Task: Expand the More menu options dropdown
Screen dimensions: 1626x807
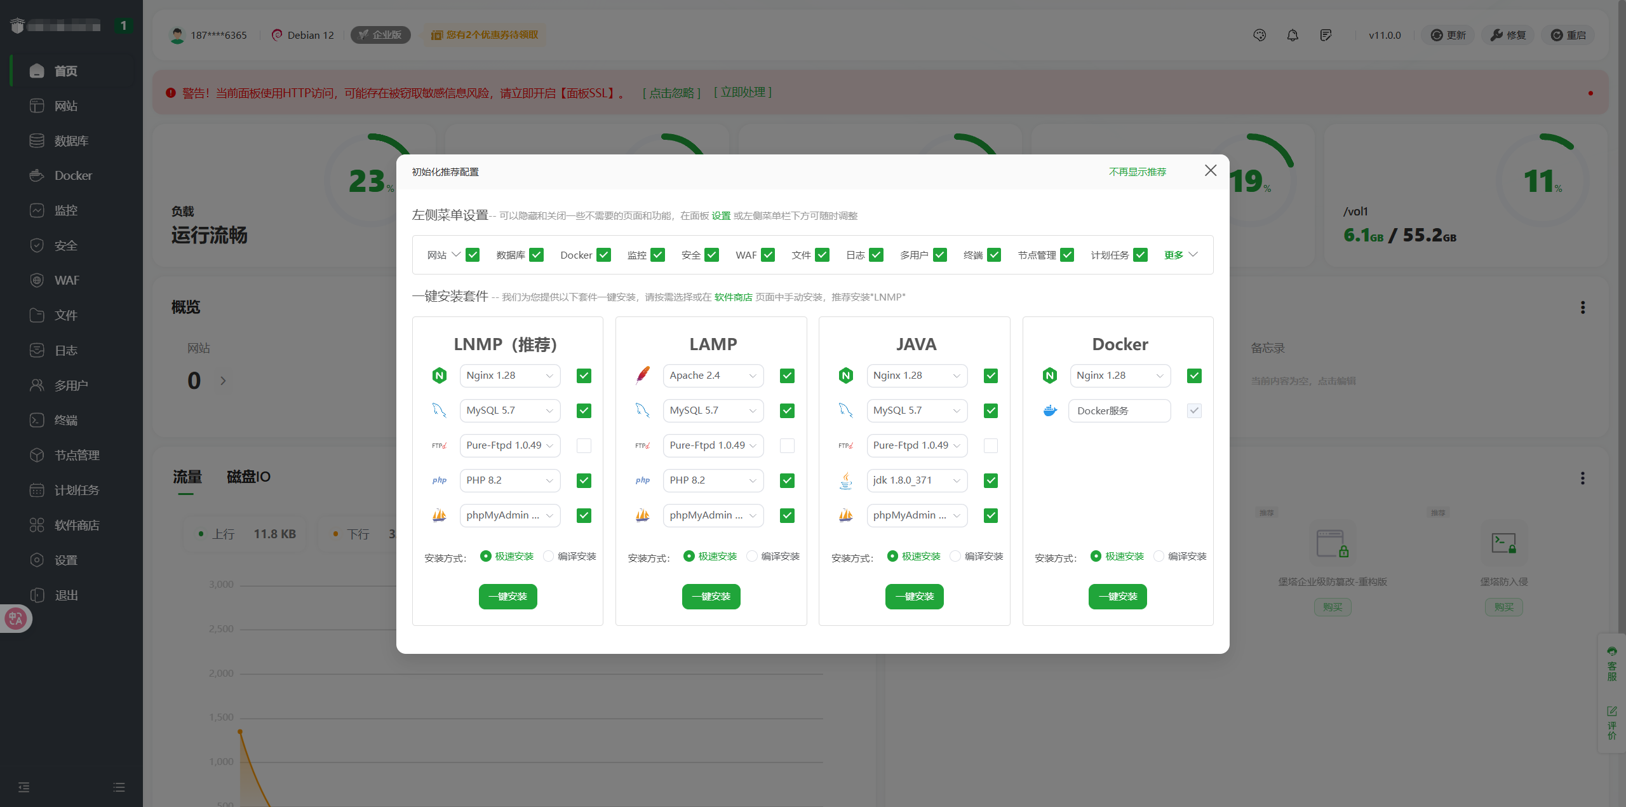Action: [x=1180, y=255]
